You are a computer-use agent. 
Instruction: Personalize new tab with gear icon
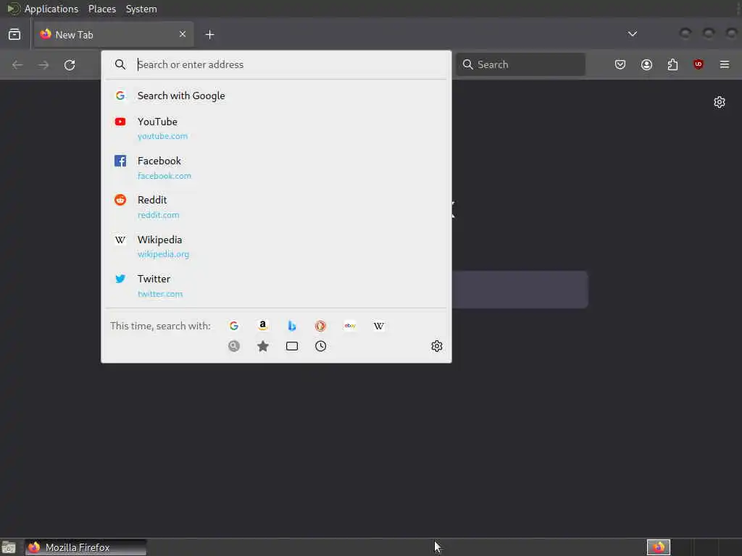click(x=720, y=102)
